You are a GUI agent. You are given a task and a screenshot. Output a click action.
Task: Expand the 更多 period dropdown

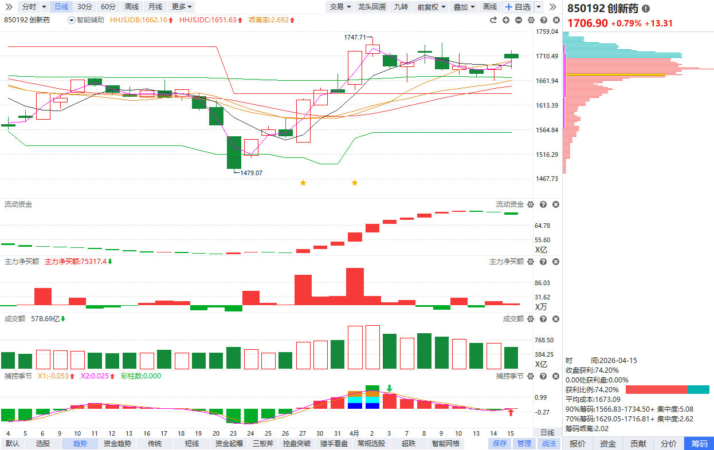182,7
